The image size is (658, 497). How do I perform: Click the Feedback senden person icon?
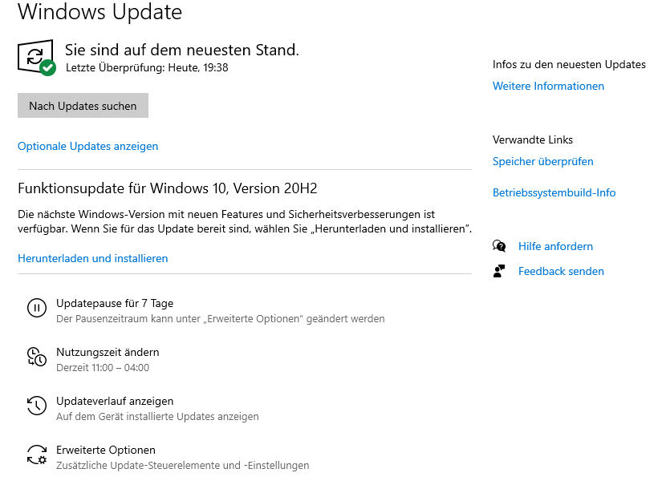(499, 271)
